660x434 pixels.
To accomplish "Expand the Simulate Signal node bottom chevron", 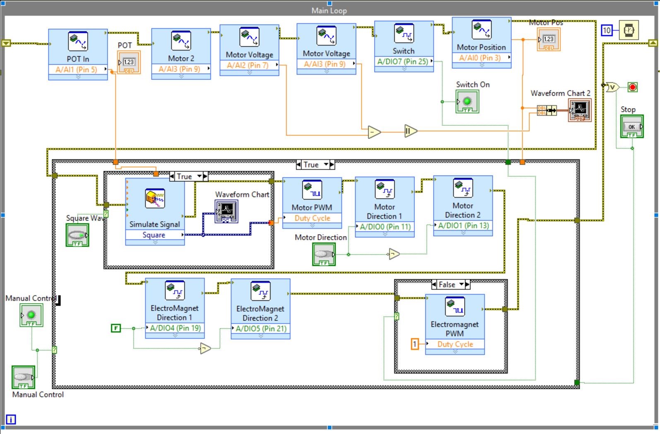I will [x=155, y=242].
